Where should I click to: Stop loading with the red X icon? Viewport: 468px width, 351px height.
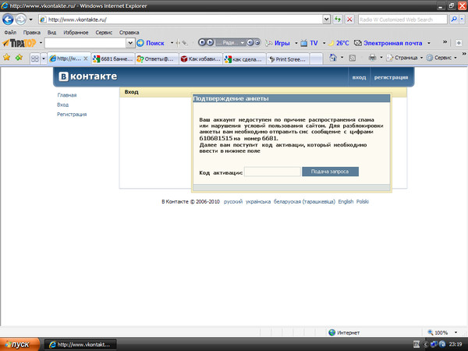click(349, 19)
